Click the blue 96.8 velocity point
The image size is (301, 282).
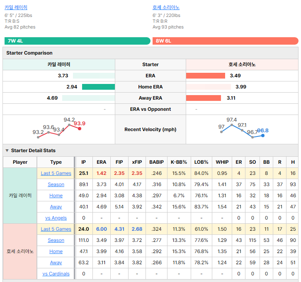[263, 136]
